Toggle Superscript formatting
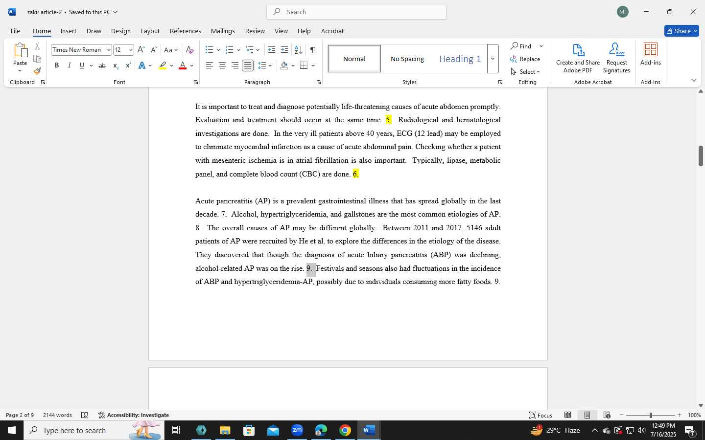 coord(128,66)
